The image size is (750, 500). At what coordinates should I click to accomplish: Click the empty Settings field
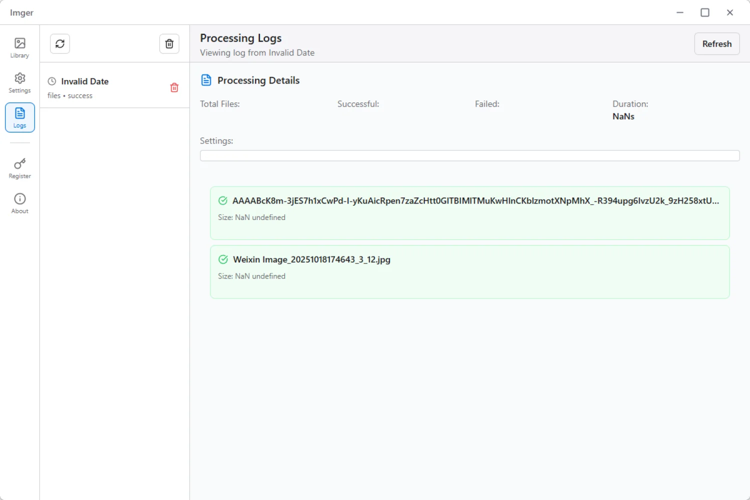pos(469,156)
